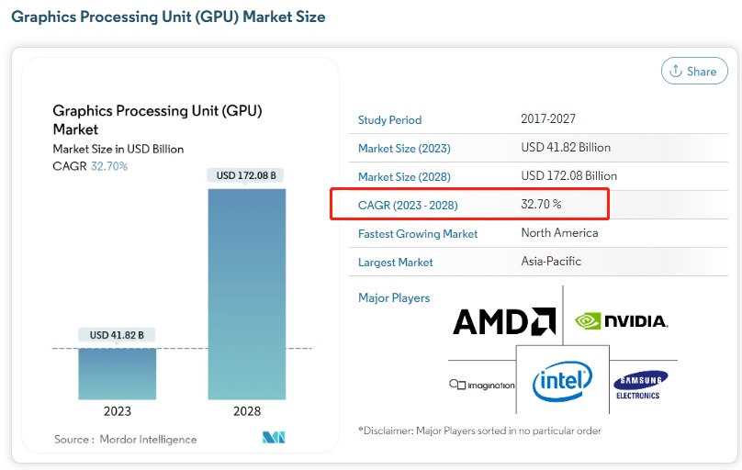This screenshot has width=742, height=470.
Task: Click the AMD logo
Action: coord(504,321)
